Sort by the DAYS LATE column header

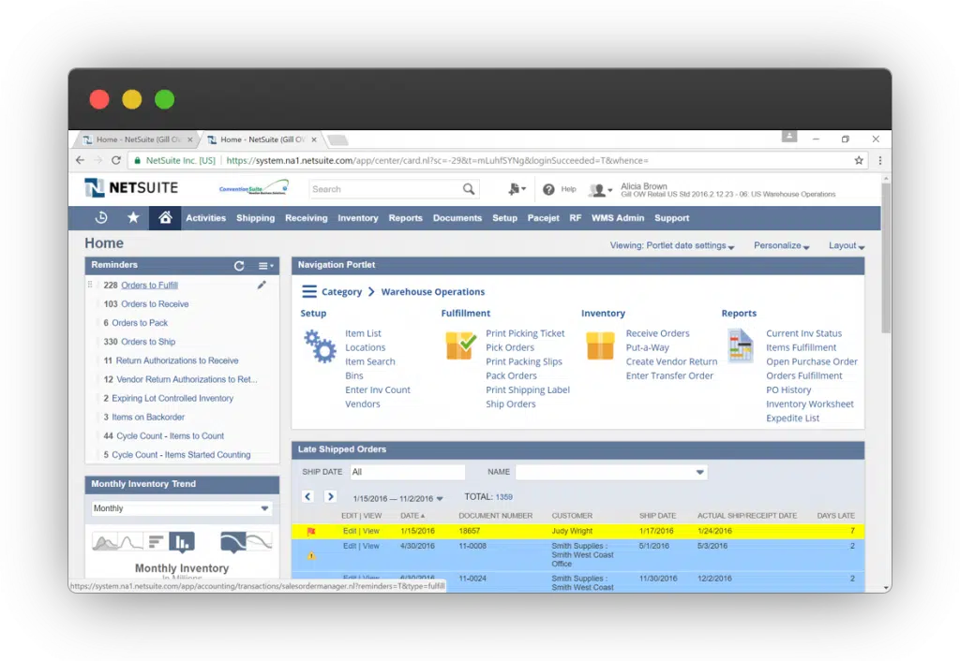tap(835, 516)
